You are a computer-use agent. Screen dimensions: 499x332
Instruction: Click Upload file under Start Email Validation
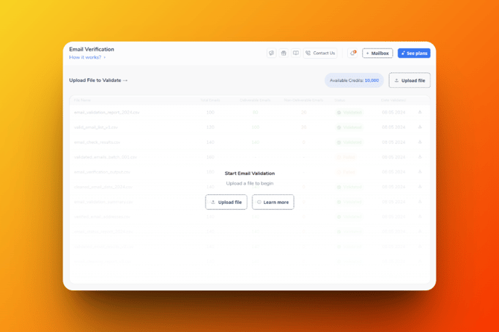pyautogui.click(x=226, y=202)
